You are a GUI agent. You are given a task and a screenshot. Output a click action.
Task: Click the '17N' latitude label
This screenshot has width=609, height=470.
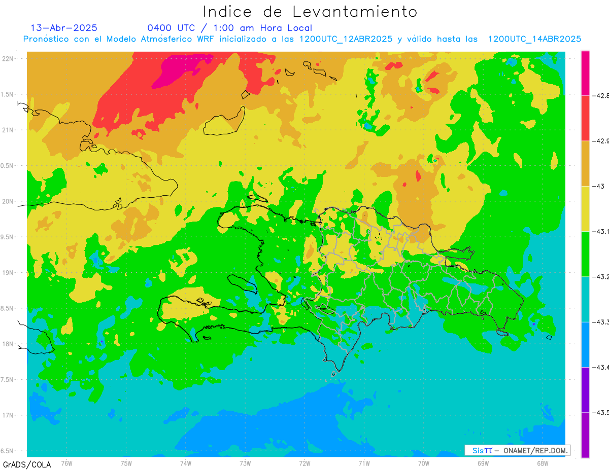point(7,415)
